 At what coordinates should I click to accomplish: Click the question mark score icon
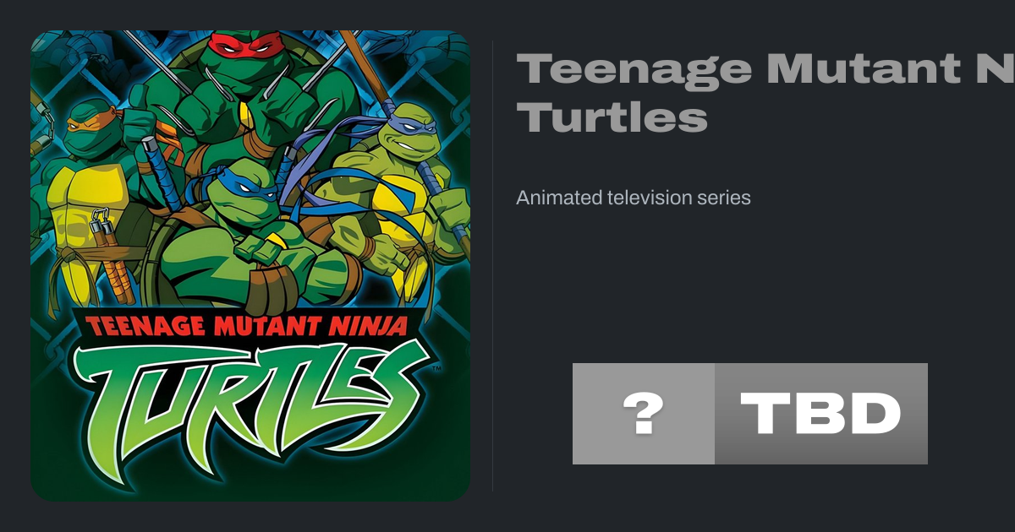pyautogui.click(x=644, y=414)
